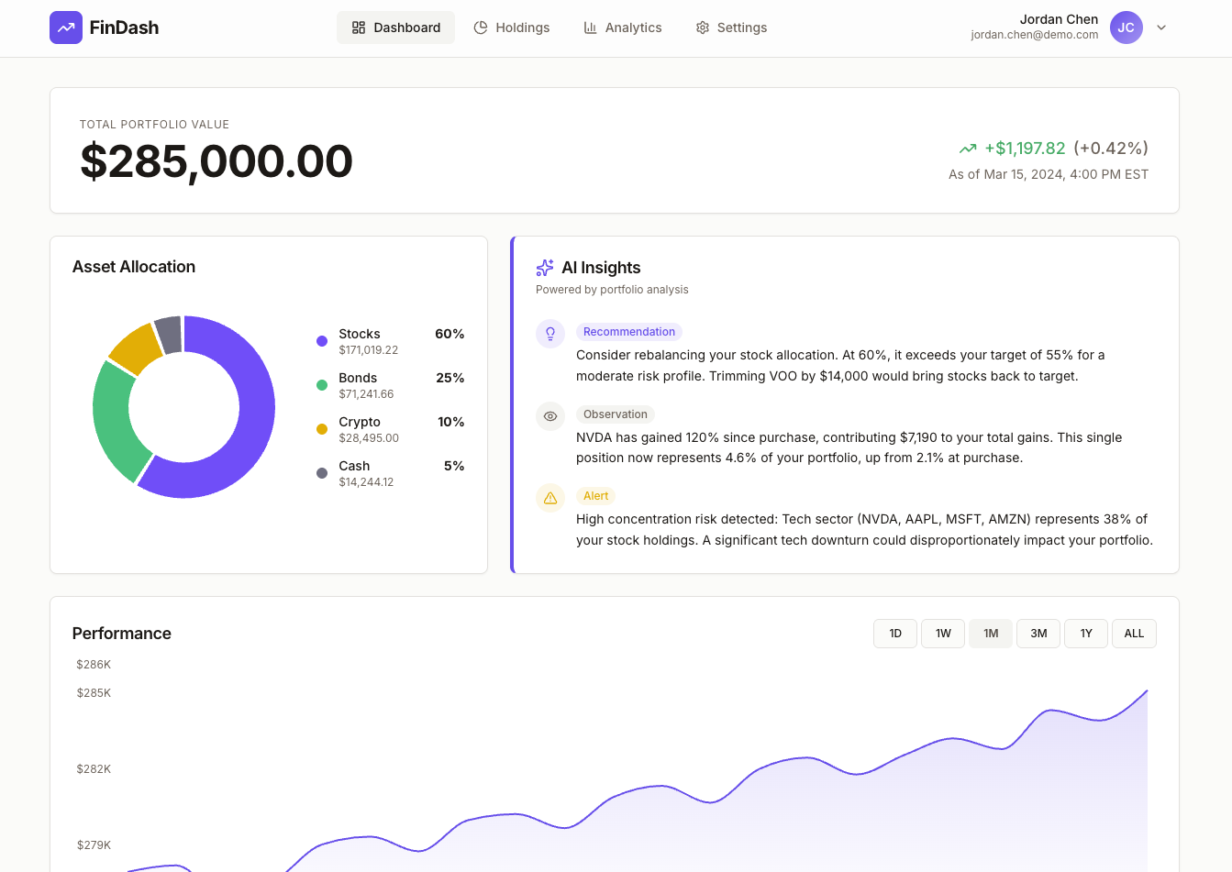Click the Recommendation lightbulb icon
Screen dimensions: 1232x872
[x=549, y=333]
